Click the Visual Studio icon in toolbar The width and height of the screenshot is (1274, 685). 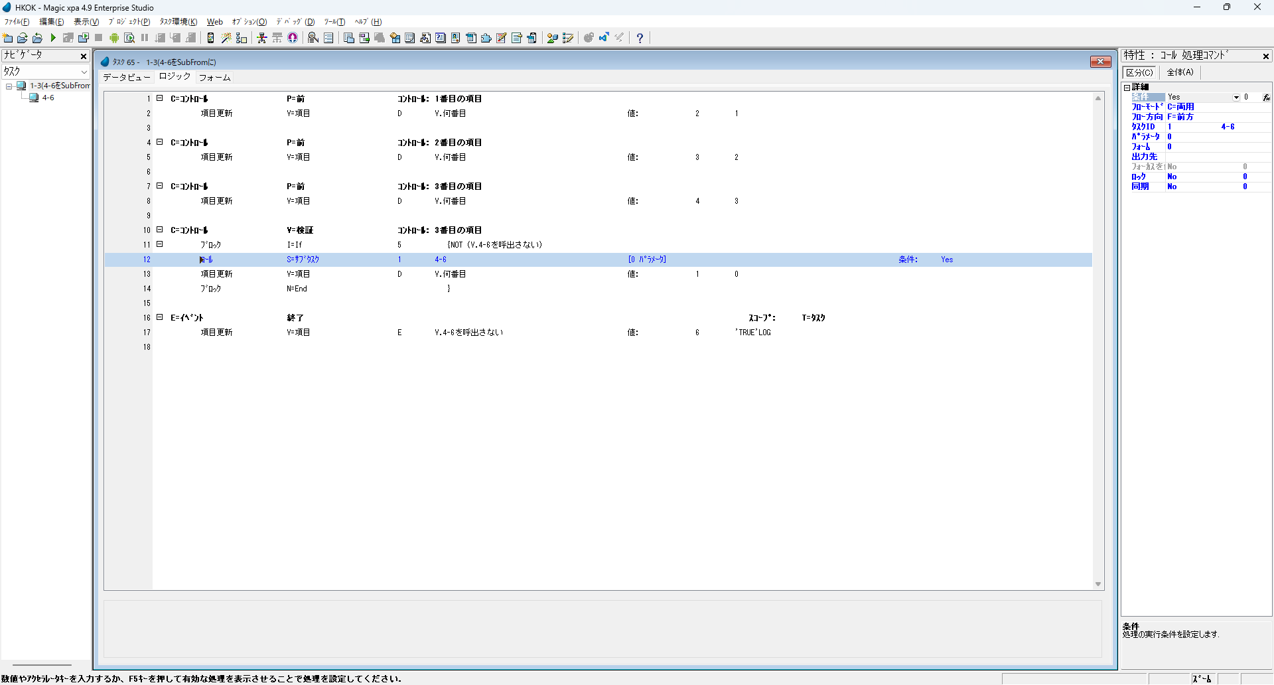coord(604,38)
